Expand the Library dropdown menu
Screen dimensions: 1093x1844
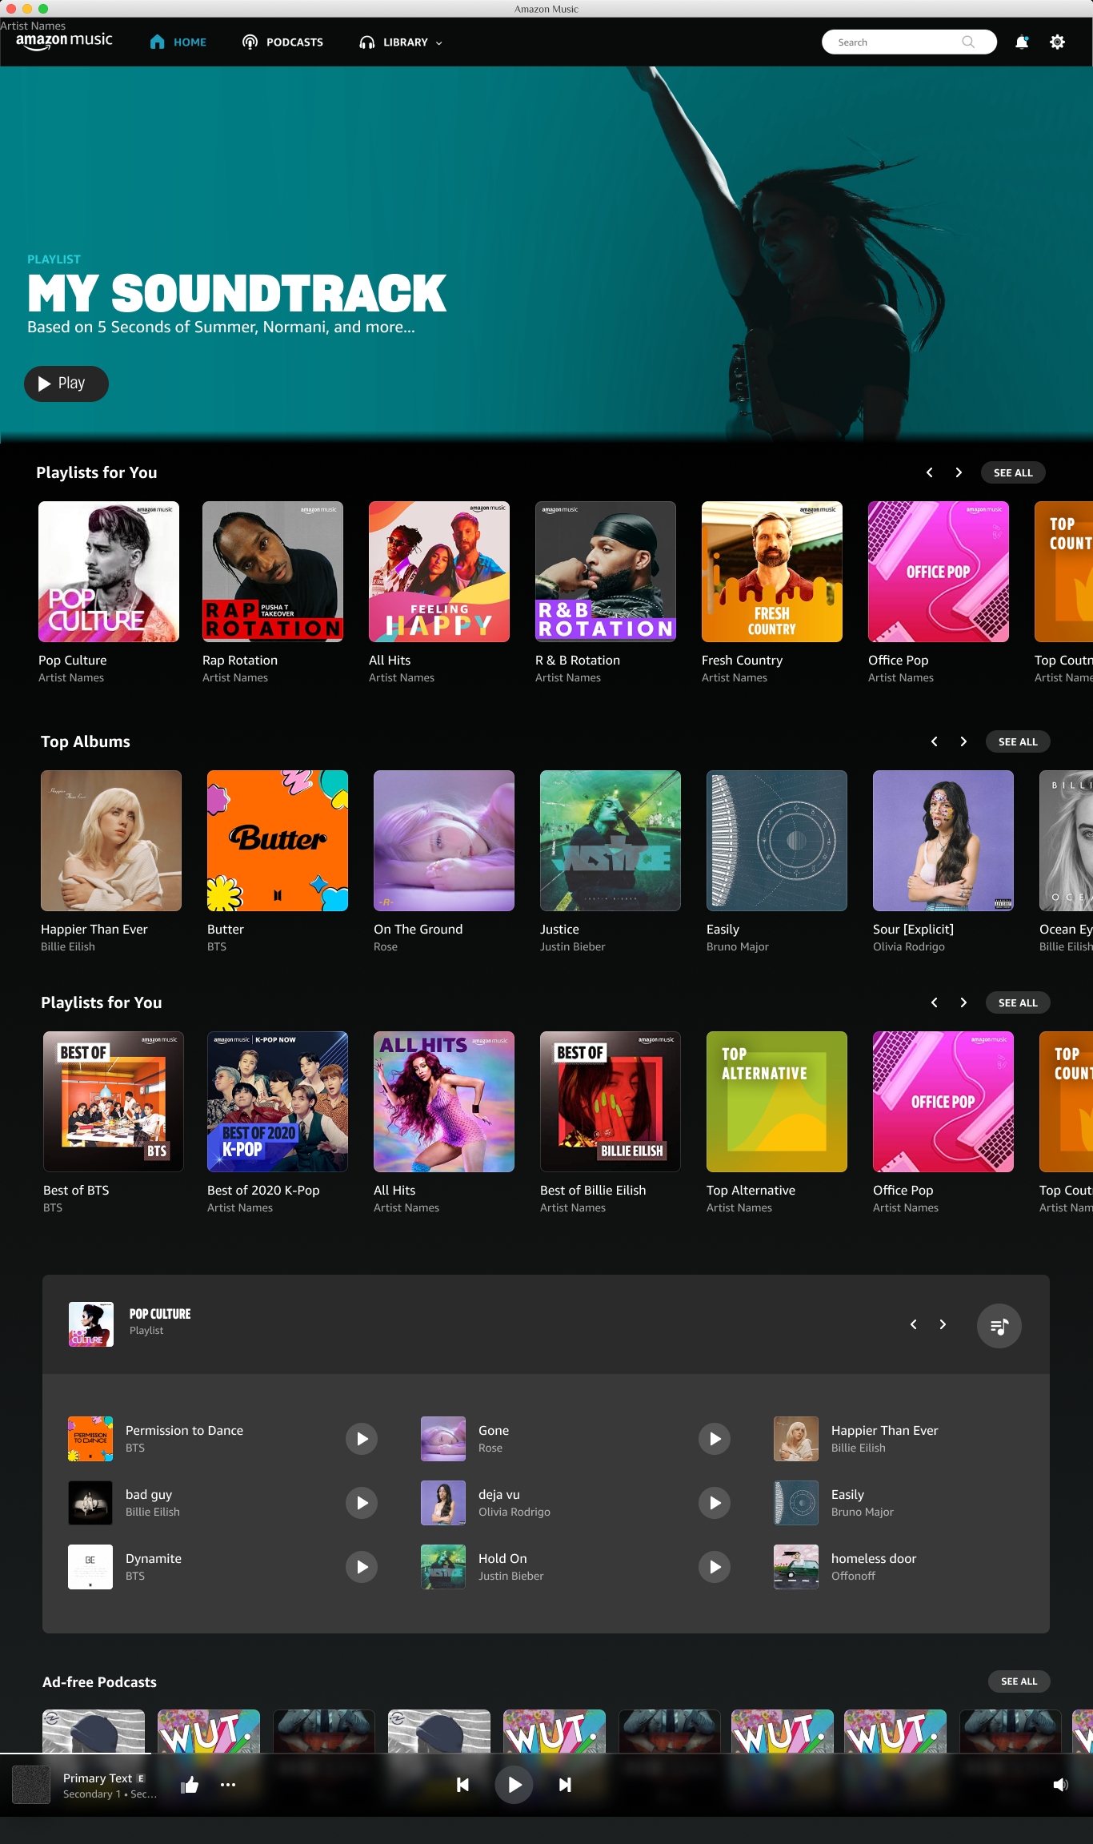[401, 42]
